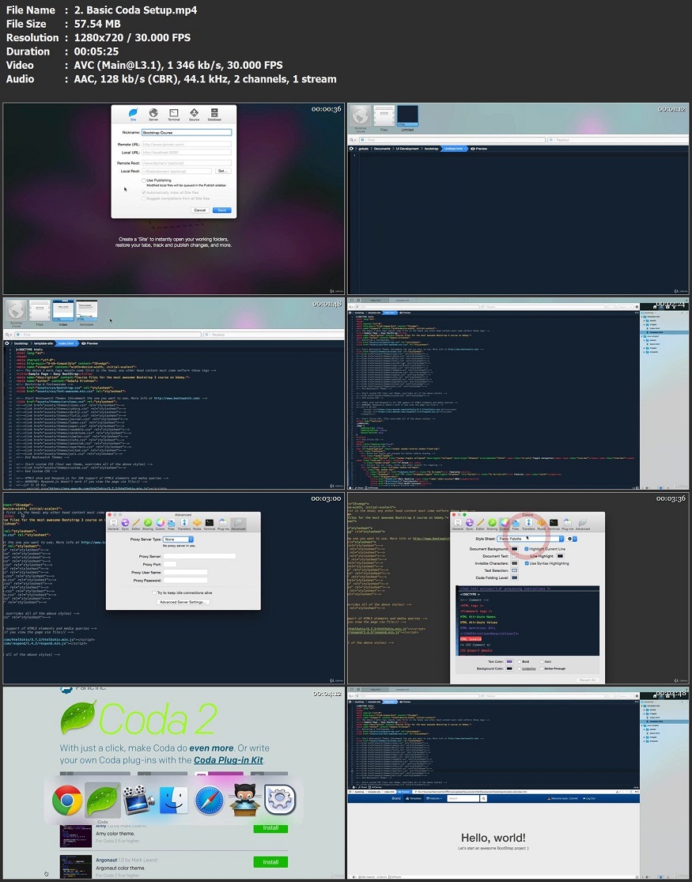
Task: Toggle Suggest completions from all Site files
Action: pos(143,198)
